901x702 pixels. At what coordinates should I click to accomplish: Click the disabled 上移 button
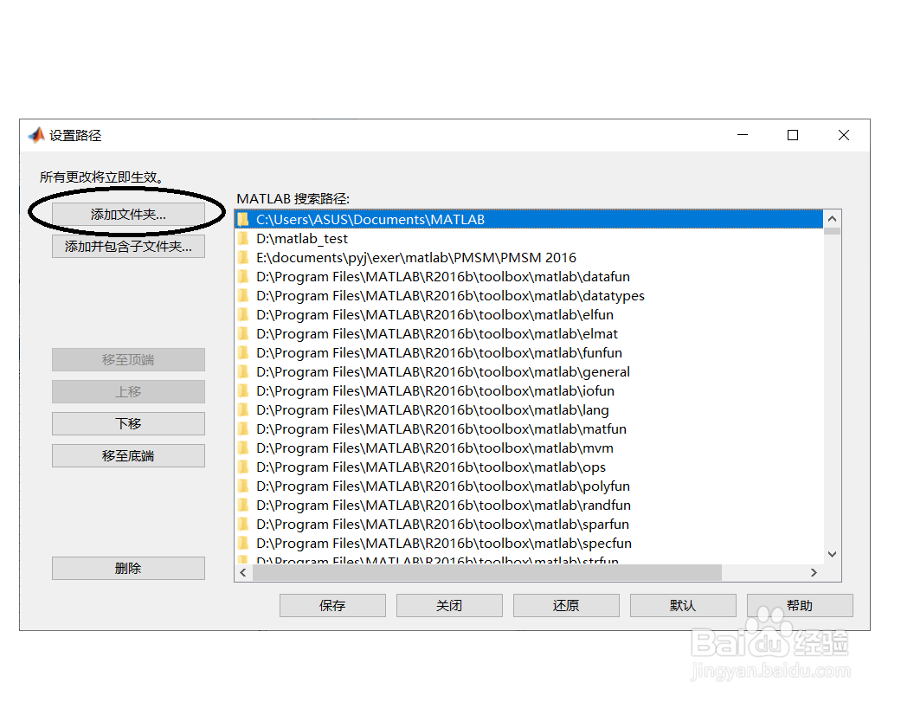click(x=128, y=392)
